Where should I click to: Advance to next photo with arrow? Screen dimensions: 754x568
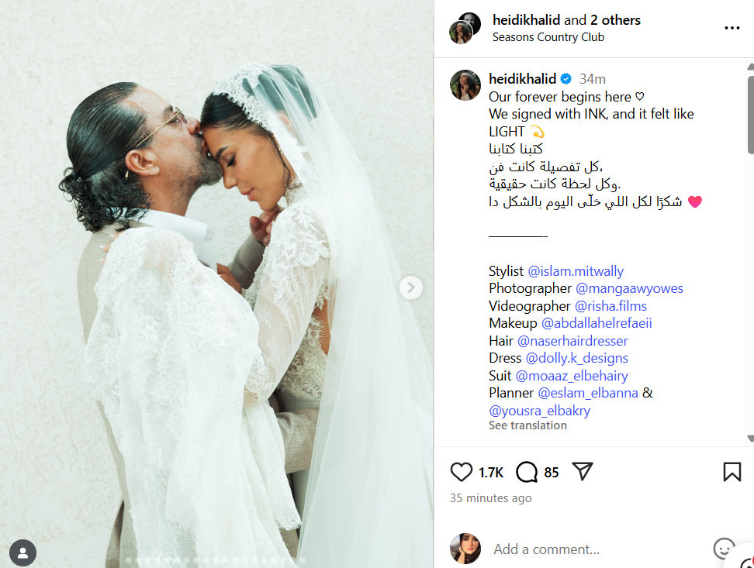[410, 287]
